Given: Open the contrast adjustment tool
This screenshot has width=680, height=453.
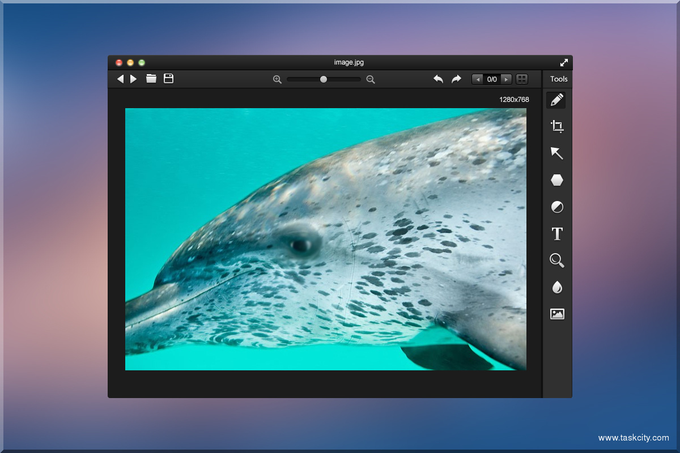Looking at the screenshot, I should point(557,207).
